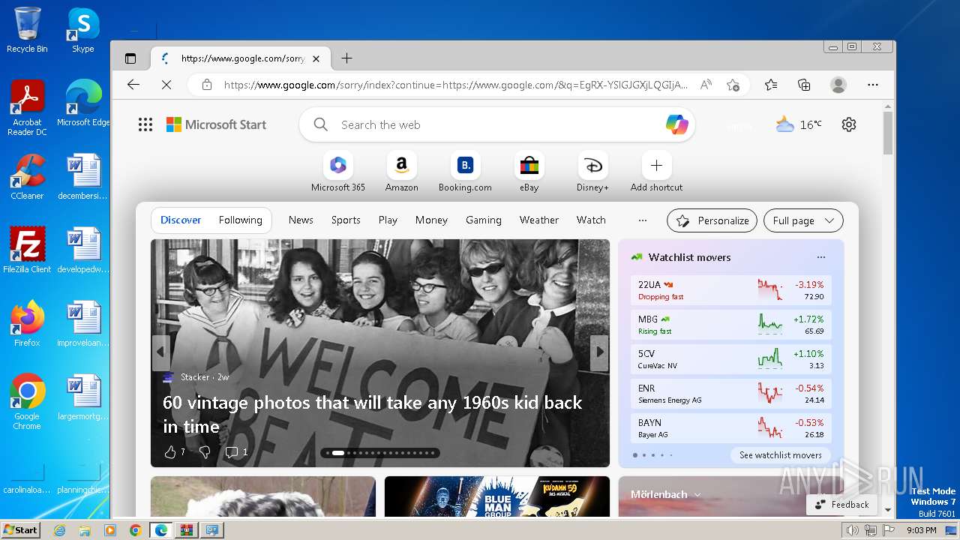The width and height of the screenshot is (960, 540).
Task: Go to previous carousel story
Action: pos(160,352)
